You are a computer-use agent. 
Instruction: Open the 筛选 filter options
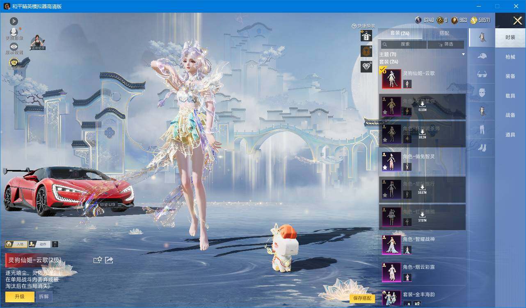click(446, 44)
